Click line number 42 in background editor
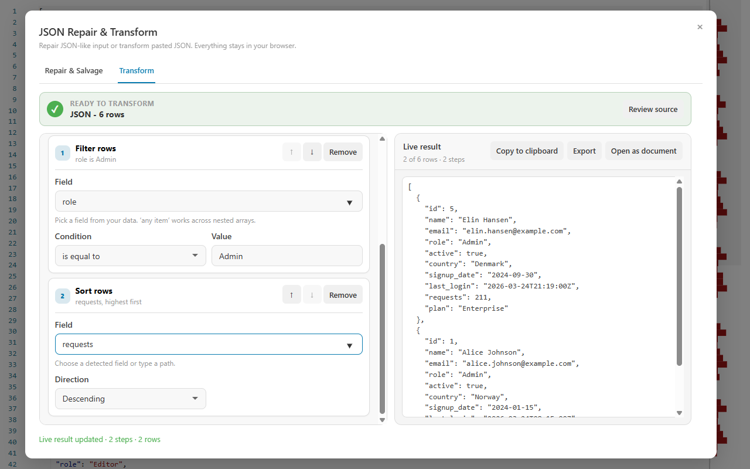Viewport: 750px width, 469px height. [12, 465]
